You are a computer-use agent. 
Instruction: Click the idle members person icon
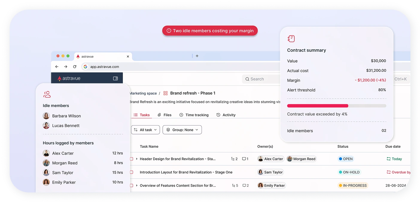point(47,94)
